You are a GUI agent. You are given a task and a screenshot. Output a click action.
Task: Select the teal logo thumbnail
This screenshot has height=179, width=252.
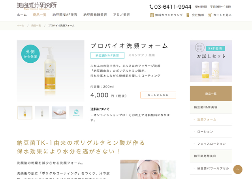coord(76,112)
